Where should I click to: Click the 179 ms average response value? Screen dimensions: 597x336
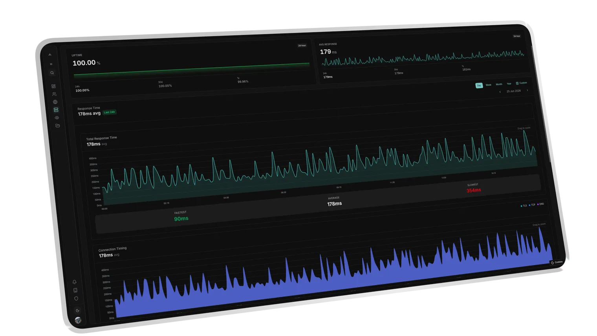(328, 52)
